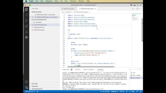Open Keyboard.fxml in project tree
Image resolution: width=166 pixels, height=93 pixels.
(39, 27)
